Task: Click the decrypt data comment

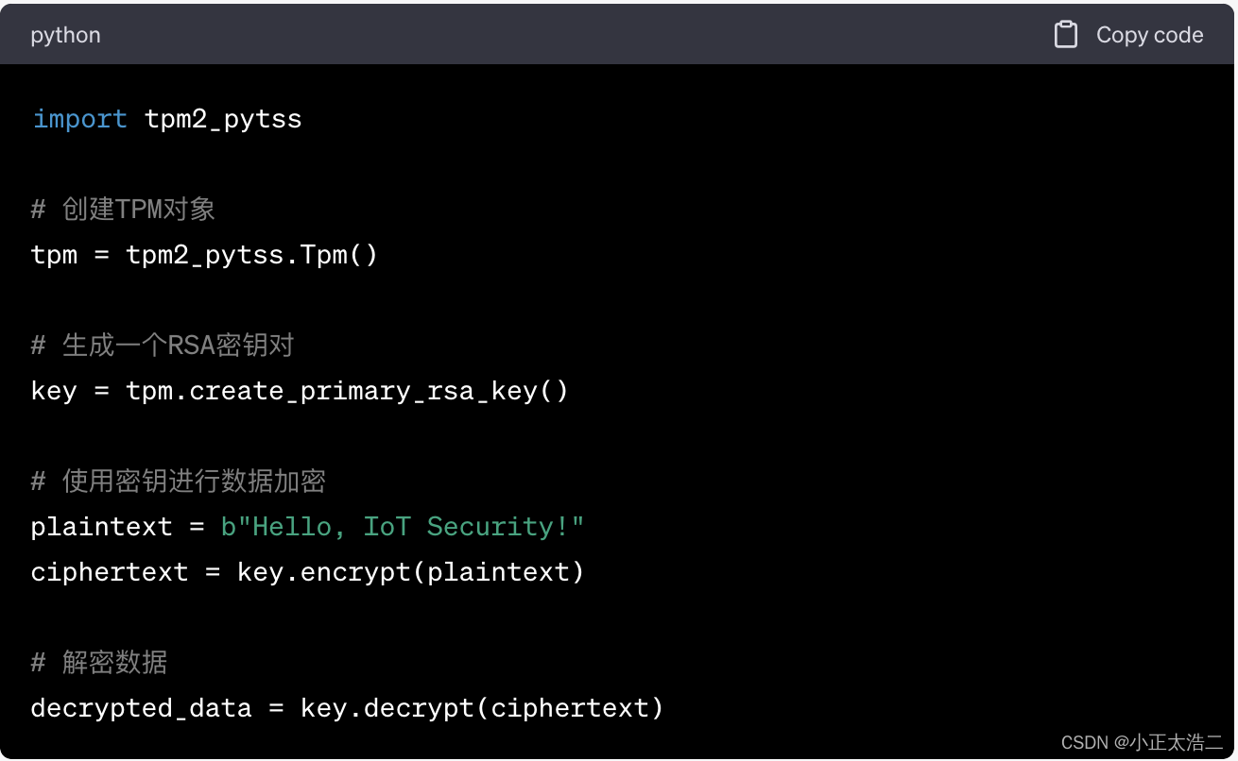Action: pos(99,663)
